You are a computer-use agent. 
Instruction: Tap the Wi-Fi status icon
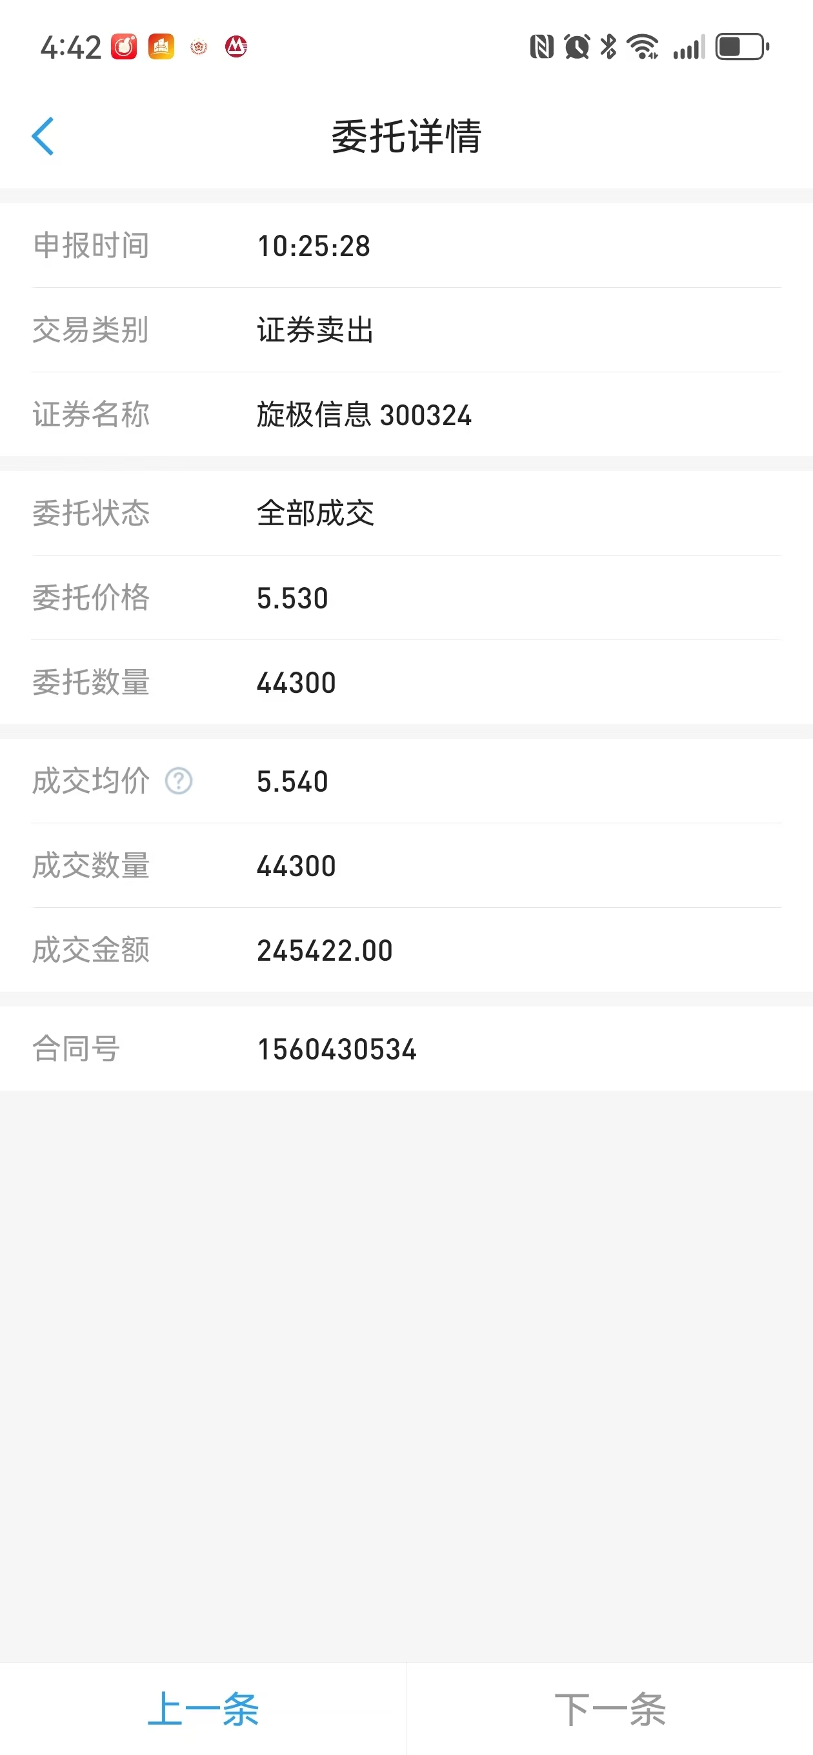(x=643, y=47)
